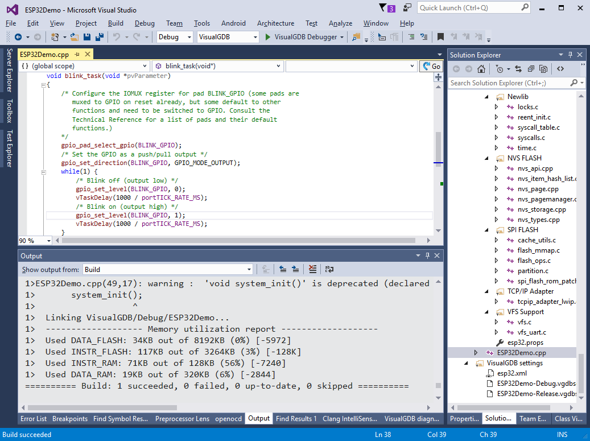Click the Quick Launch search field

tap(474, 8)
